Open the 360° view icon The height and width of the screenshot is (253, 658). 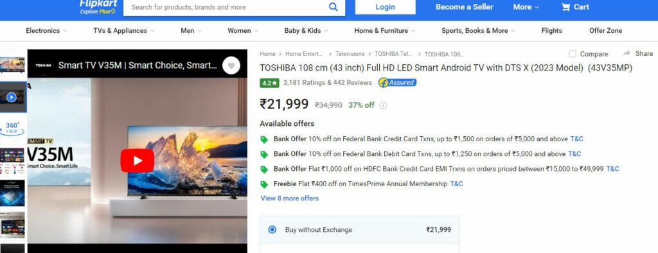click(x=12, y=128)
